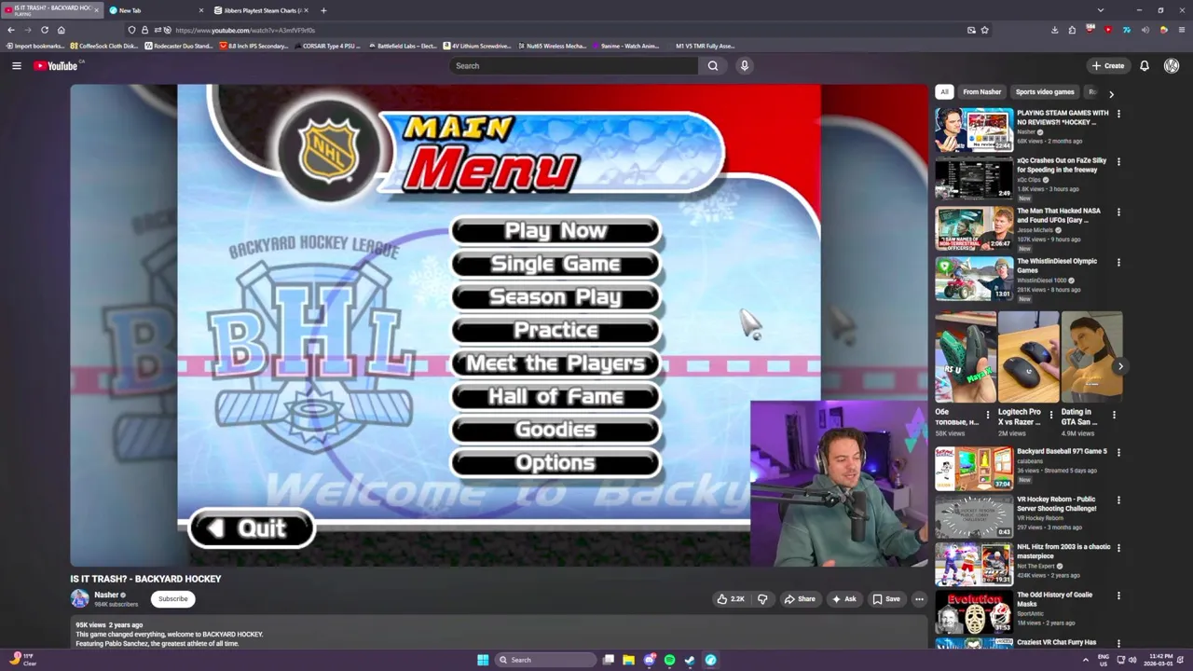
Task: Bookmark this page with star icon
Action: click(984, 30)
